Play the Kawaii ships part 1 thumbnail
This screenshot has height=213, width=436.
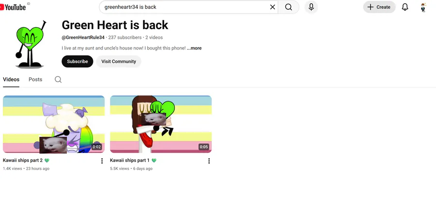[x=161, y=124]
